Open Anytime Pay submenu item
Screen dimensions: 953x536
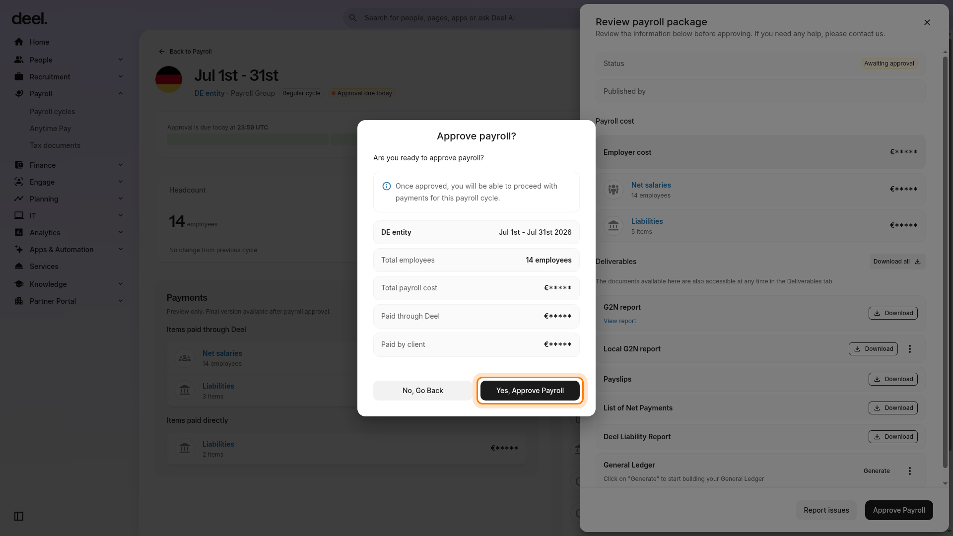[50, 129]
